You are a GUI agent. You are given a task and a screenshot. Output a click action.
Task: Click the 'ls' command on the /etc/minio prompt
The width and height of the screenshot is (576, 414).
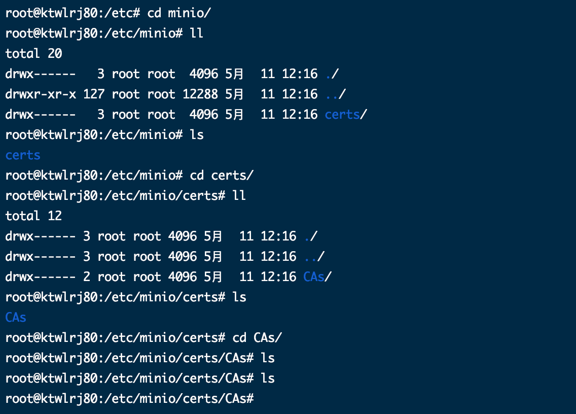click(x=197, y=134)
